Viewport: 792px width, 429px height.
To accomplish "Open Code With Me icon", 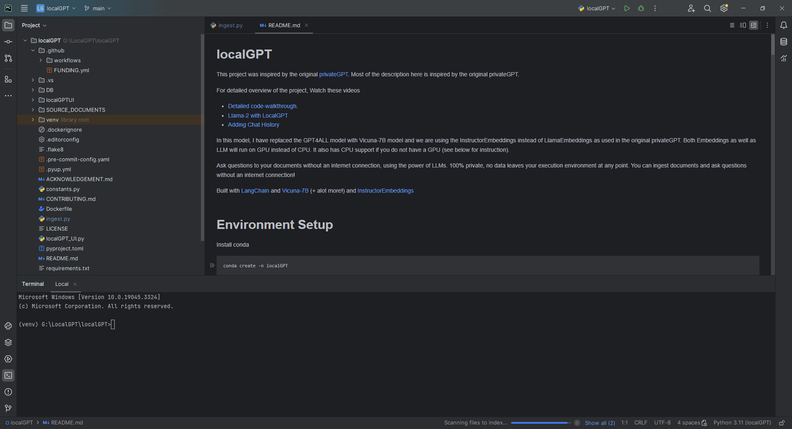I will pyautogui.click(x=691, y=8).
